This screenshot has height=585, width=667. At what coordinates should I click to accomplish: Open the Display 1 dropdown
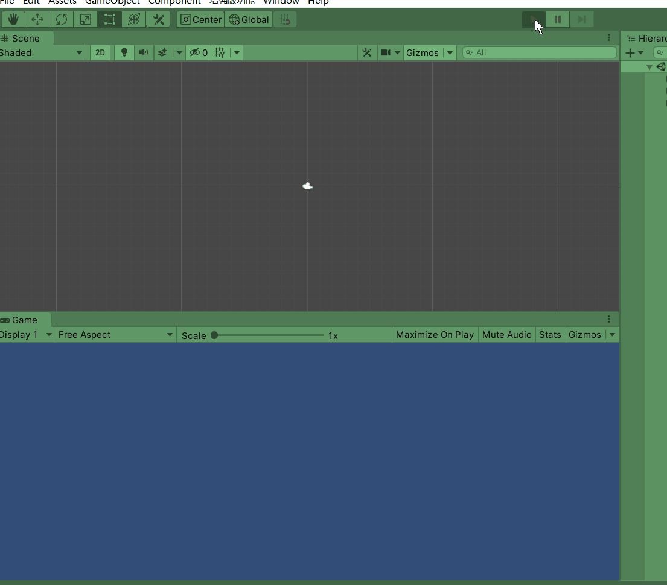[x=27, y=335]
